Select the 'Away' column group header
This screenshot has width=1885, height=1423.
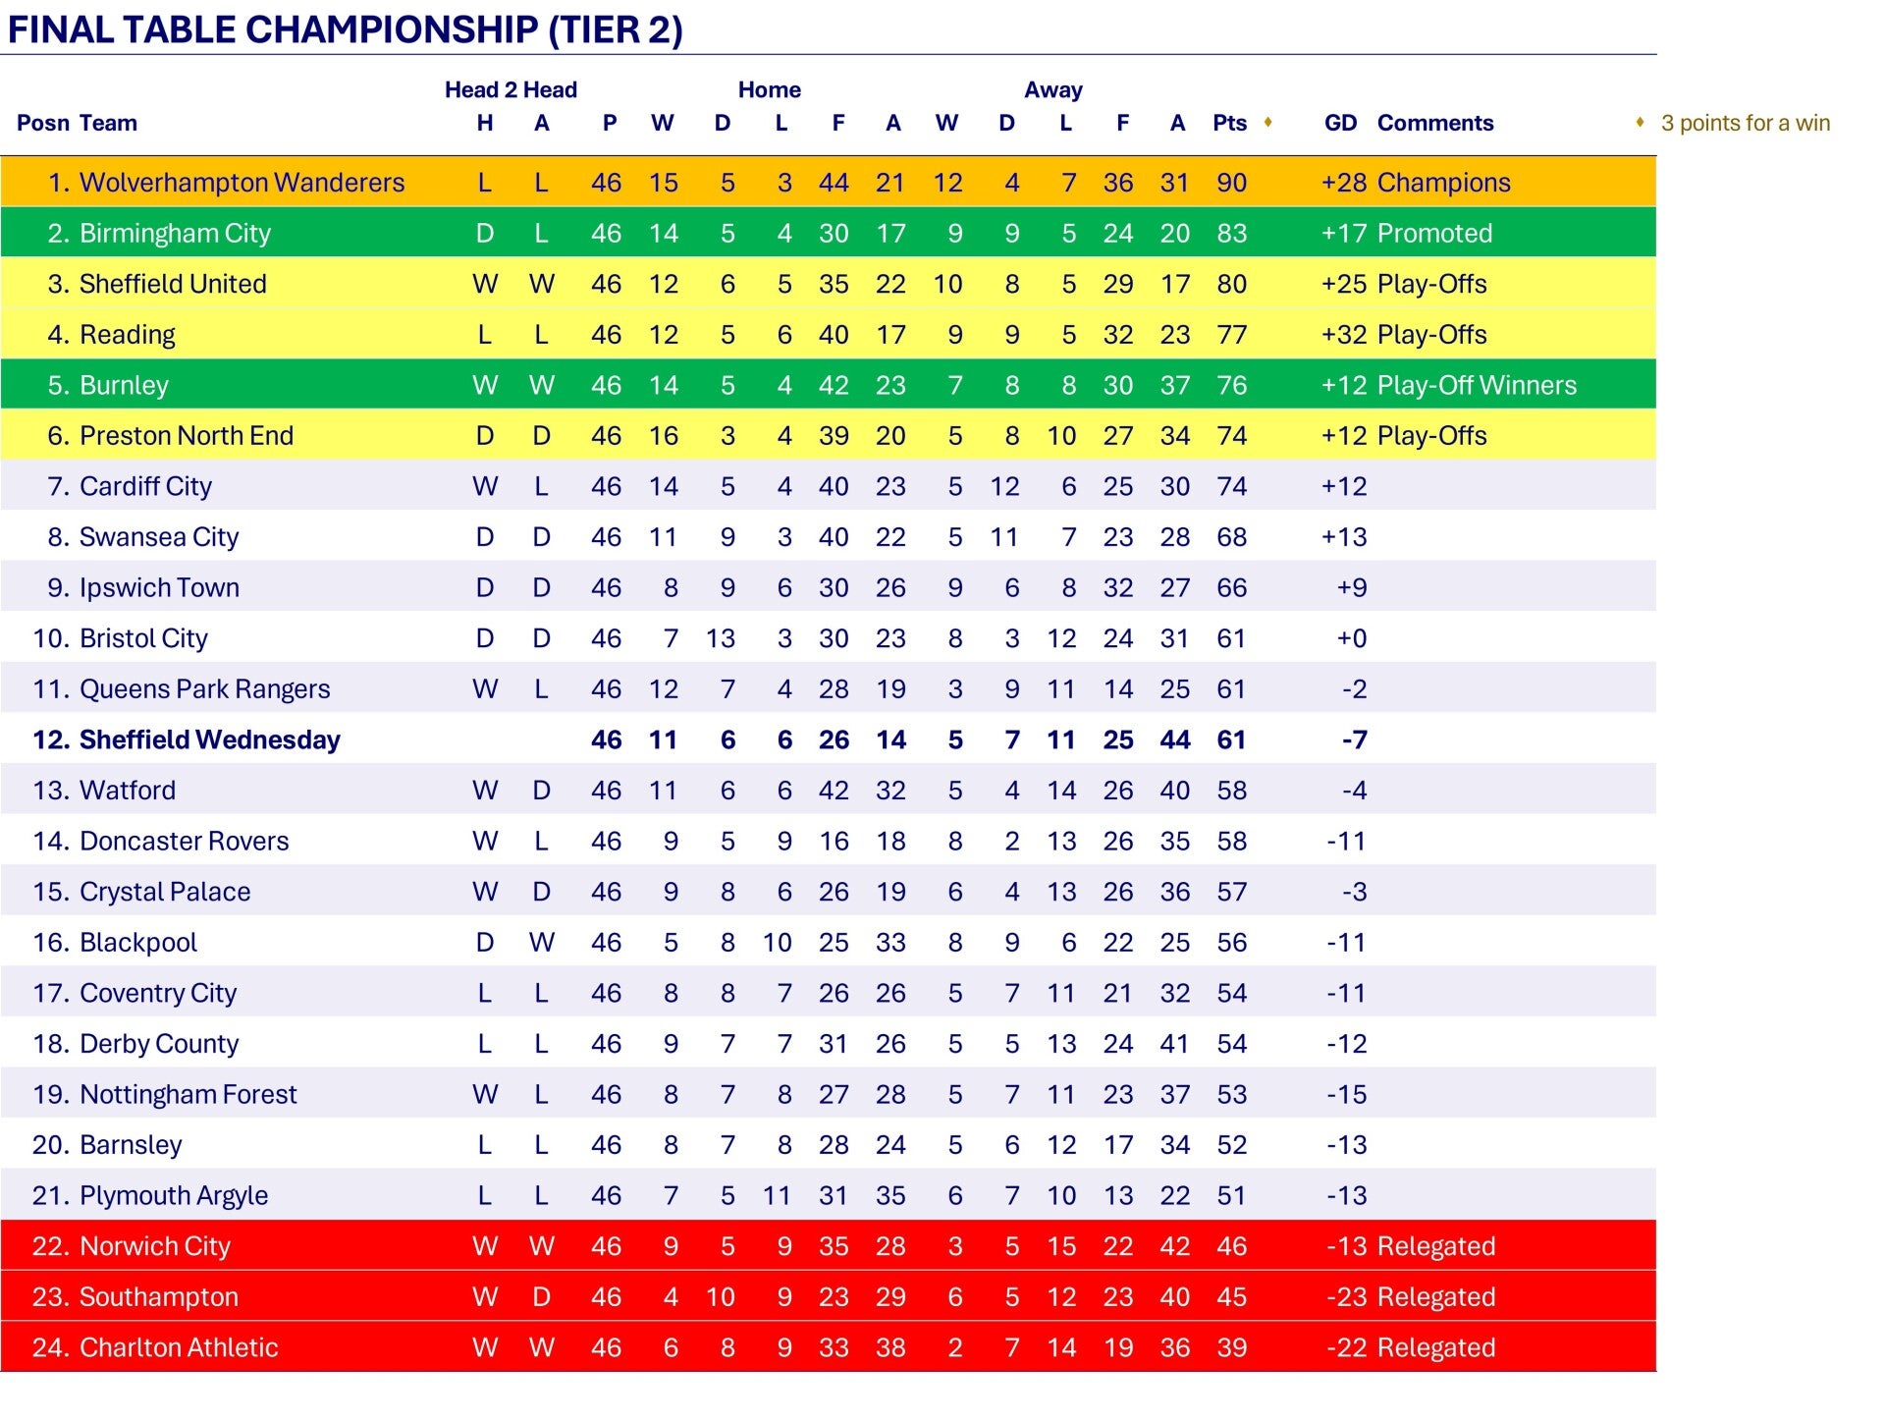[x=1052, y=90]
